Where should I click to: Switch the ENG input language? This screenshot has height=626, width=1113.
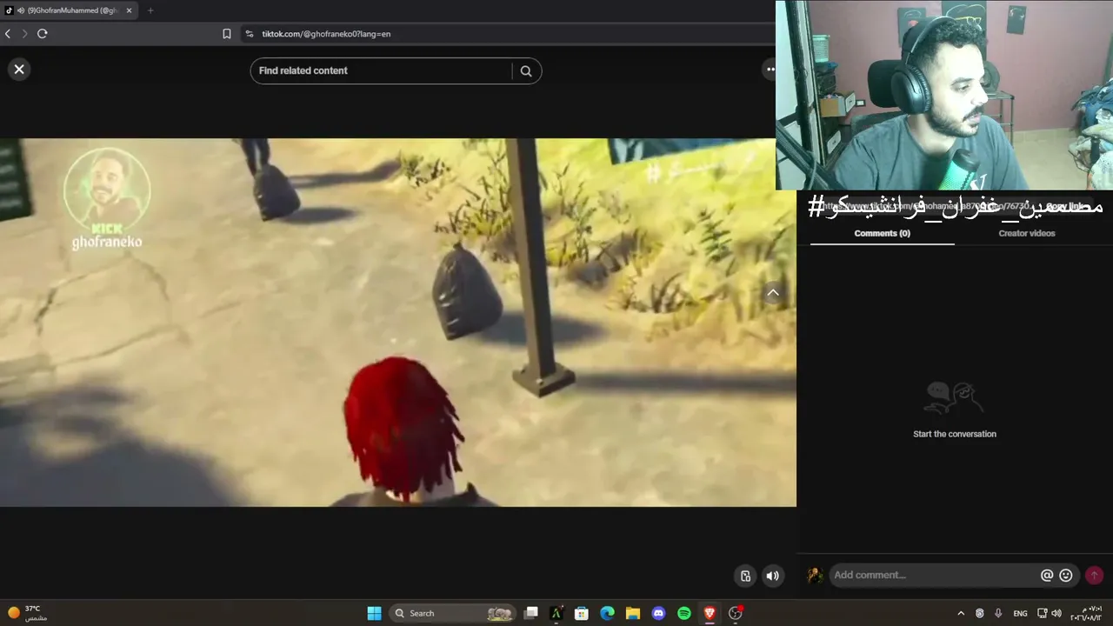[x=1021, y=613]
